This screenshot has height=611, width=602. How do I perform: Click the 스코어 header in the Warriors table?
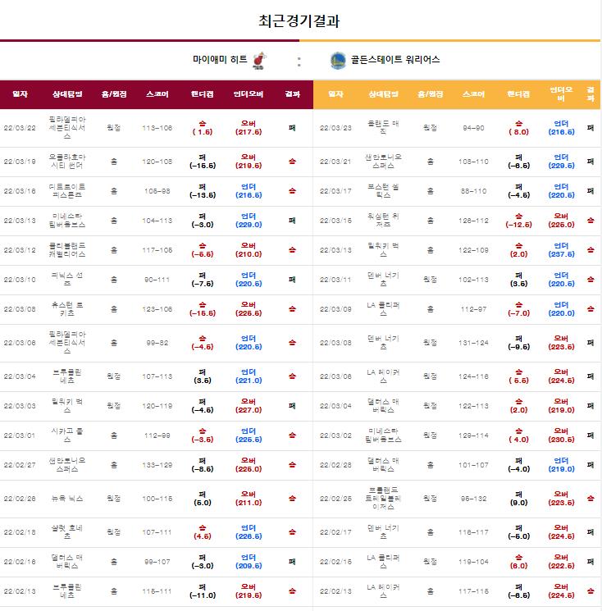473,94
